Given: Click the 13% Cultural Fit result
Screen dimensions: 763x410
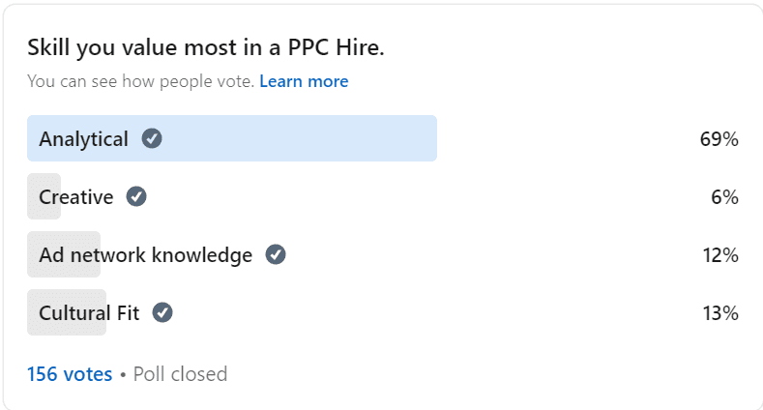Looking at the screenshot, I should [720, 312].
